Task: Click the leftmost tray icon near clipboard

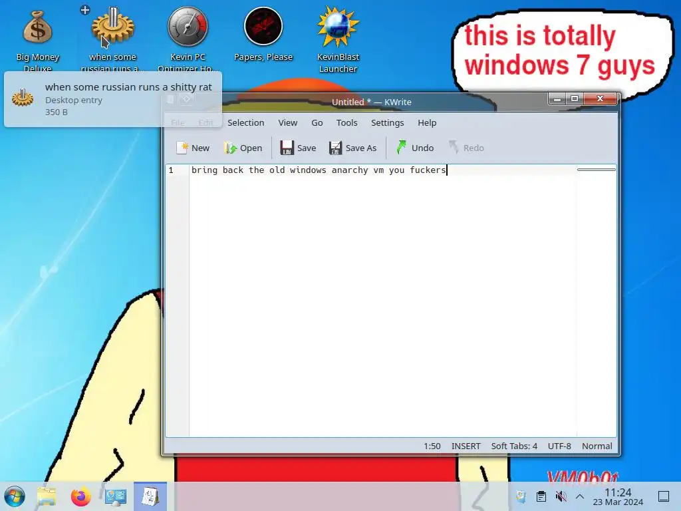Action: pos(521,496)
